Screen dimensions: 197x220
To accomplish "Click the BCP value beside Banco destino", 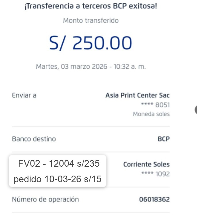I will (x=164, y=139).
